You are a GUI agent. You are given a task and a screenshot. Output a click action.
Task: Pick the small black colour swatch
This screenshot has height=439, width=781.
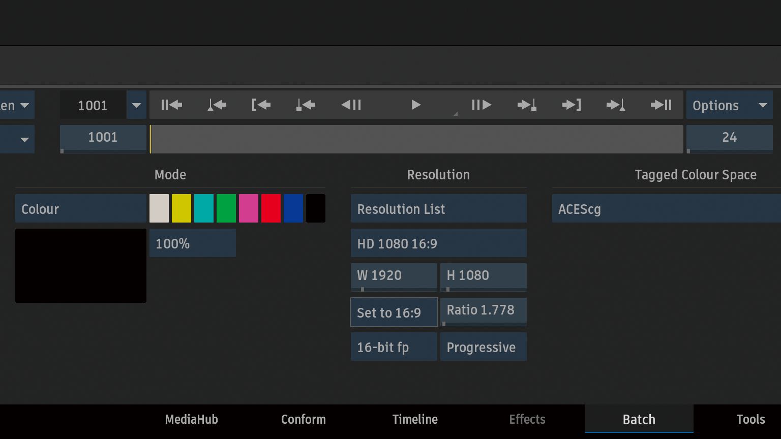coord(316,208)
